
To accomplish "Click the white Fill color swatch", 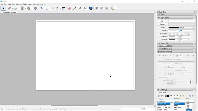I will click(182, 21).
